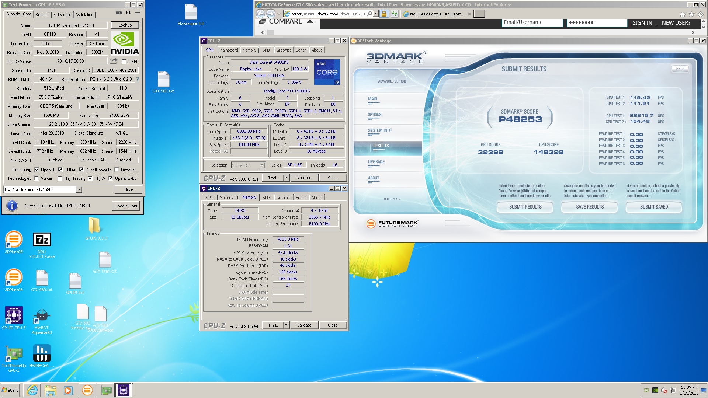Select OPTIONS in the 3DMark Vantage sidebar

pos(374,115)
